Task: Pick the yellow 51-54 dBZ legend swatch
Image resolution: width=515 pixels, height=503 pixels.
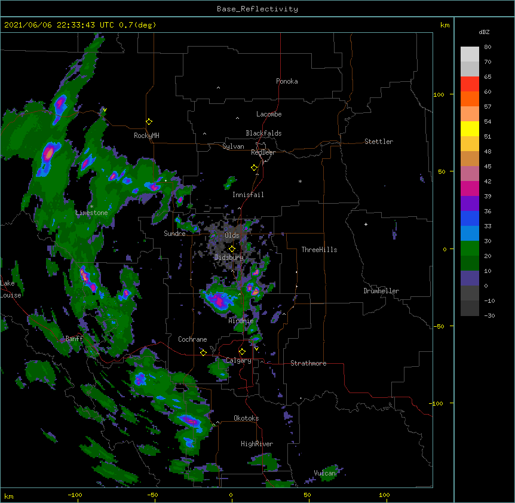Action: click(x=470, y=128)
